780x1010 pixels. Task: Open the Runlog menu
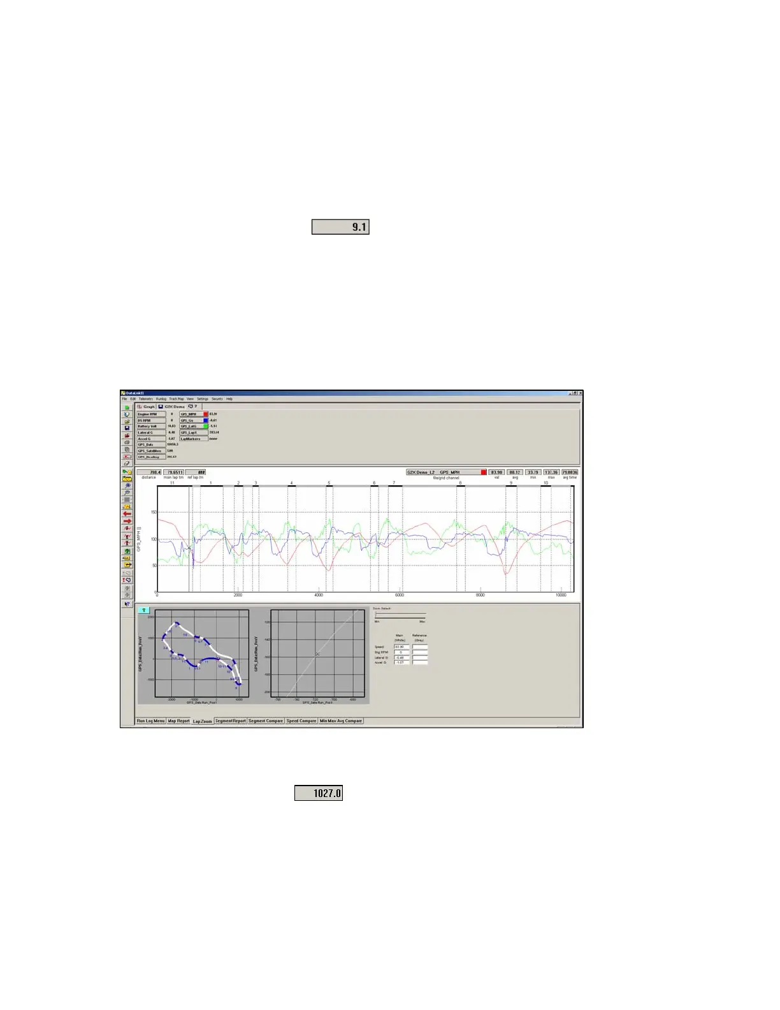161,399
